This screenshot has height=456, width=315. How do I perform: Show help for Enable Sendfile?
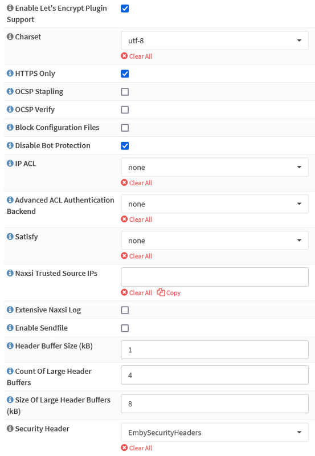coord(10,328)
